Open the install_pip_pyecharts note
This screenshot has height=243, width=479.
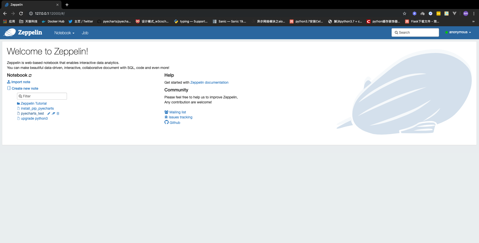pos(37,108)
